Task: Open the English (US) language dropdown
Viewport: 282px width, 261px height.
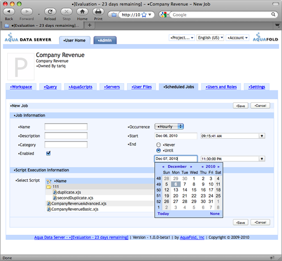Action: (210, 38)
